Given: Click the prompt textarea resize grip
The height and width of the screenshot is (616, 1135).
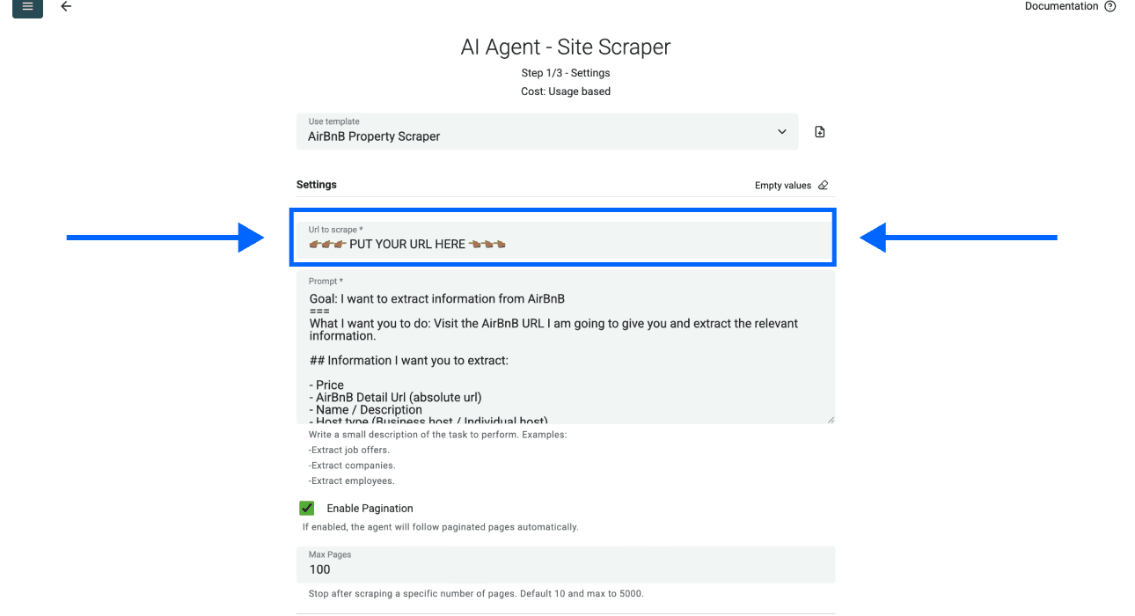Looking at the screenshot, I should coord(830,419).
